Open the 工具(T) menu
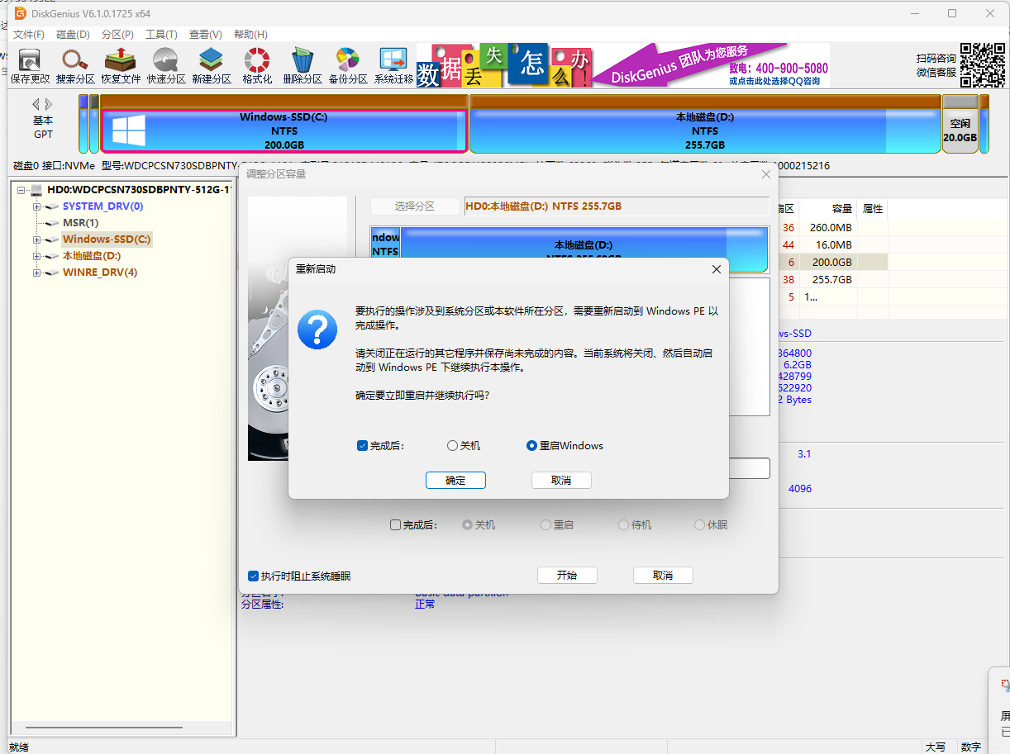1010x754 pixels. pyautogui.click(x=161, y=35)
